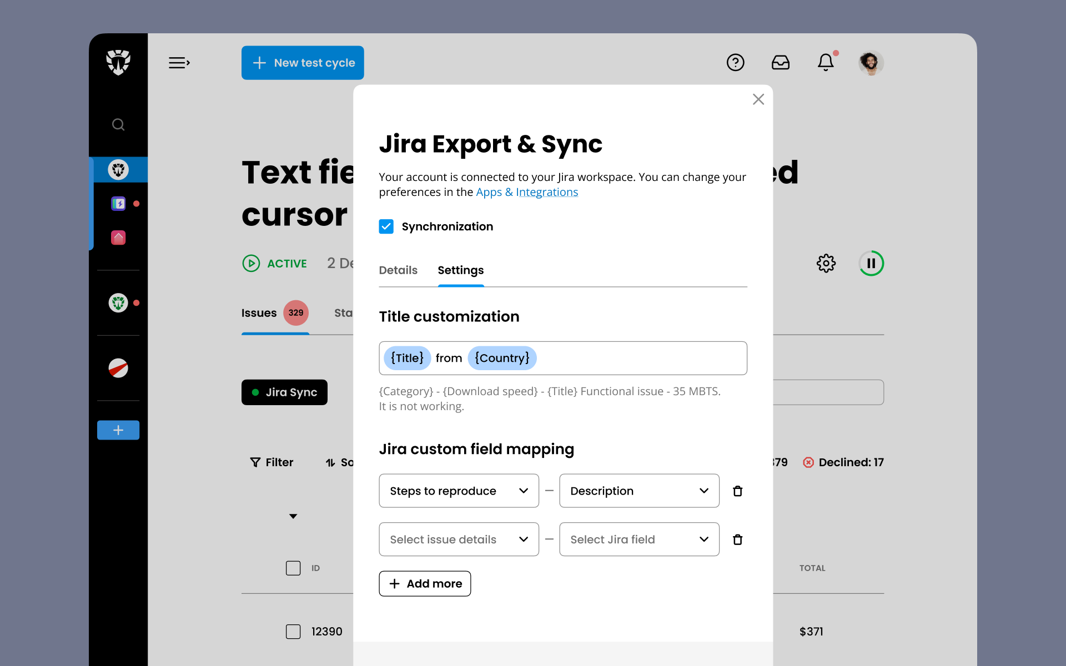This screenshot has height=666, width=1066.
Task: Close the Jira Export & Sync dialog
Action: tap(758, 99)
